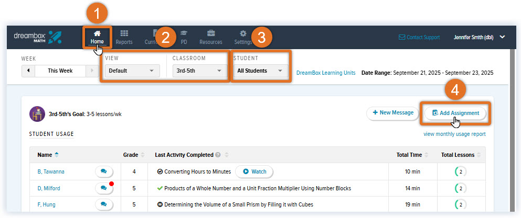Switch to the Resources tab
The width and height of the screenshot is (521, 218).
coord(211,37)
